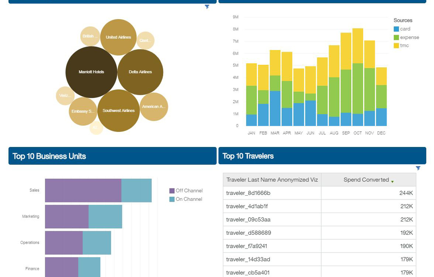
Task: Select the traveler_4d1ab1f row
Action: click(x=320, y=206)
